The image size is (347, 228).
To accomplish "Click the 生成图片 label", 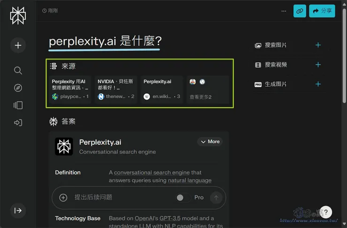I will click(276, 84).
